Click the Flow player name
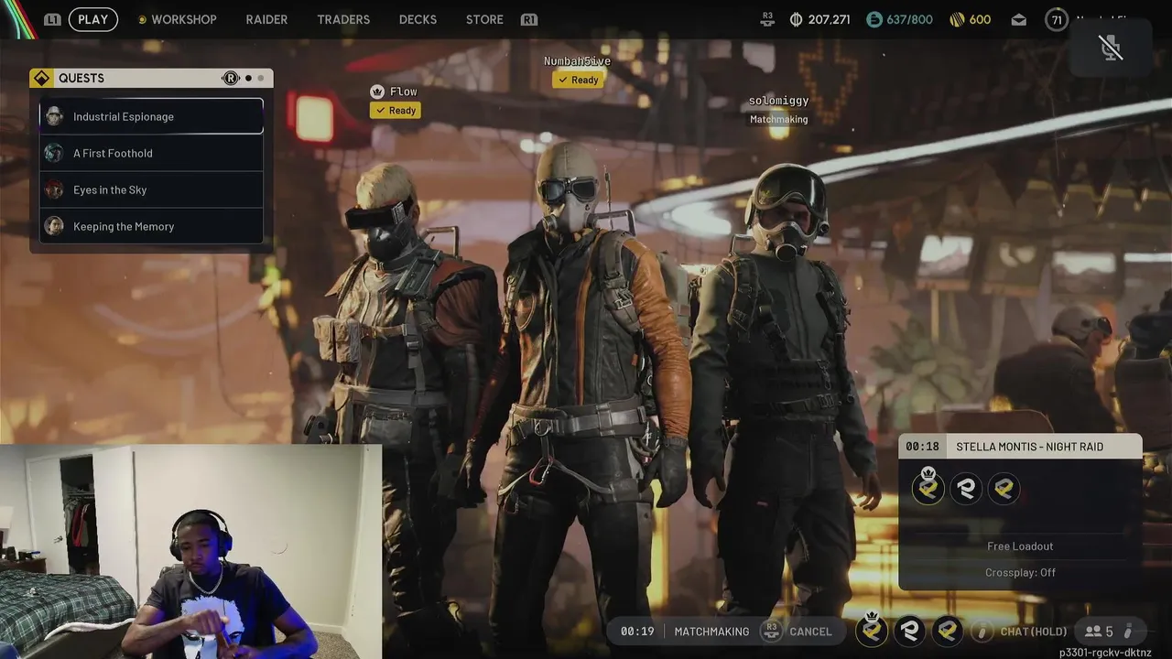The width and height of the screenshot is (1172, 659). coord(404,92)
